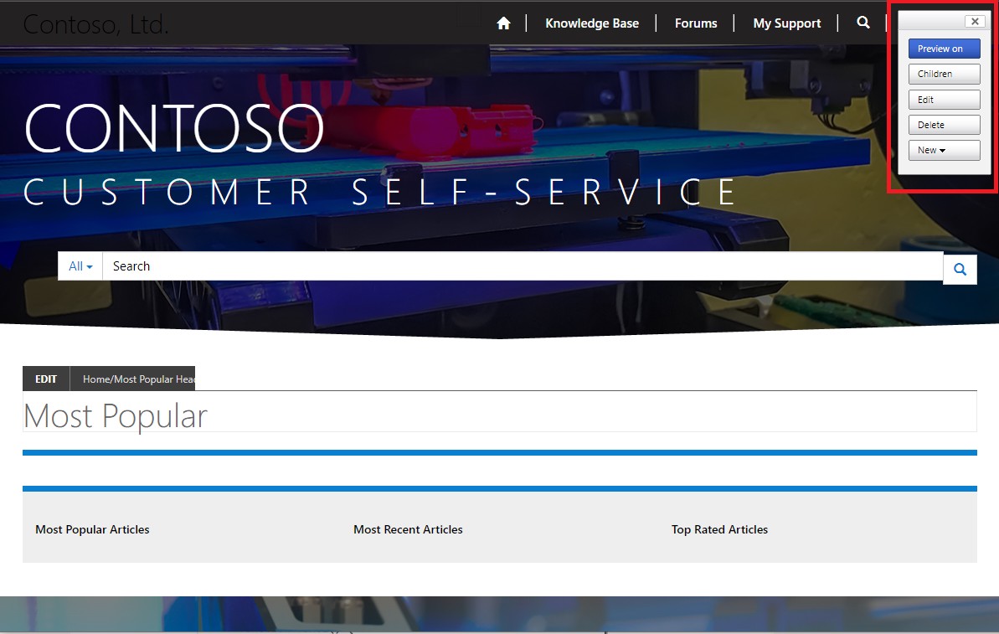Click the Delete button in editor panel
This screenshot has width=999, height=634.
pos(945,125)
